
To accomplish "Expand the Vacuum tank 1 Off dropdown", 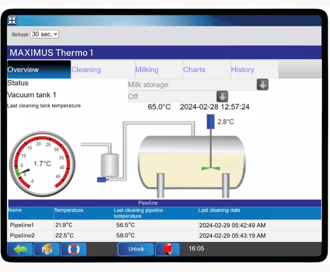I will 222,96.
